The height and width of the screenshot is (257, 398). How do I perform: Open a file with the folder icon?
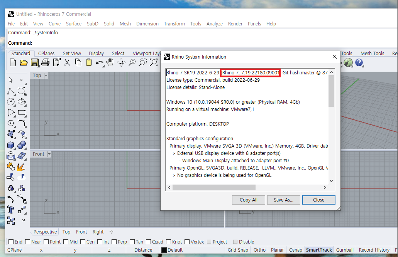coord(24,62)
